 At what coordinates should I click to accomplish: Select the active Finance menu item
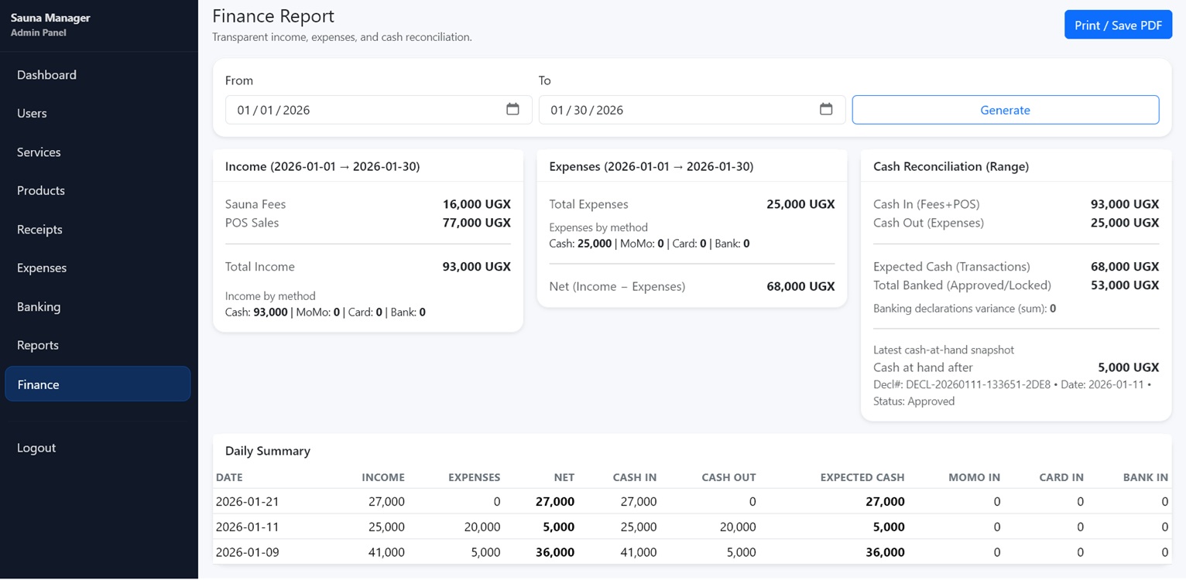pos(98,384)
